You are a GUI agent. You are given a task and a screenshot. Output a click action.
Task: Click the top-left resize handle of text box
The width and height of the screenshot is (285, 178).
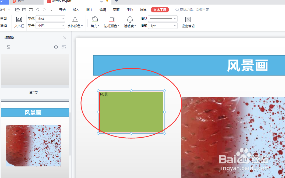tap(98, 91)
